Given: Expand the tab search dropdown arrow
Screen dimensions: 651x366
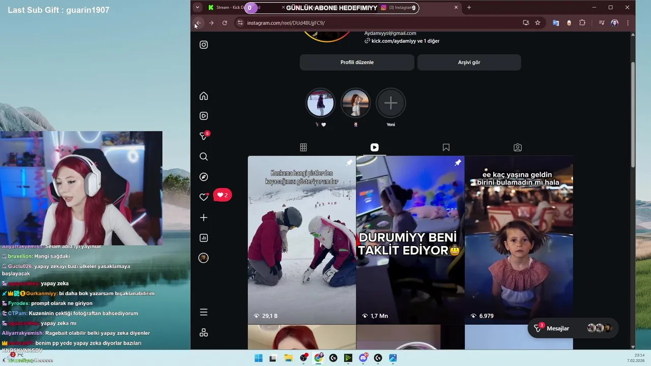Looking at the screenshot, I should click(x=197, y=8).
